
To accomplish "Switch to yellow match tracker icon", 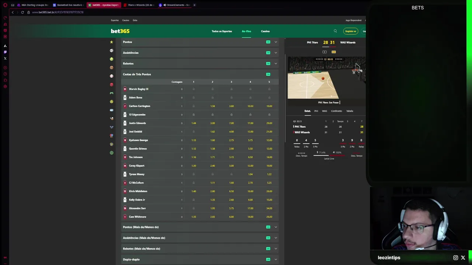I will coord(334,52).
